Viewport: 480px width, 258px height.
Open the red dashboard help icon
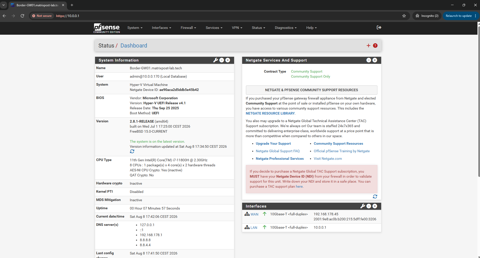coord(375,45)
